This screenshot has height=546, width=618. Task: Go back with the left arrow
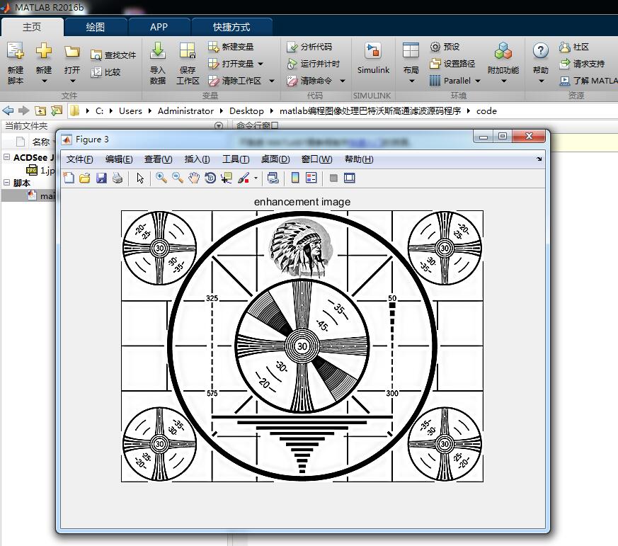click(x=8, y=110)
